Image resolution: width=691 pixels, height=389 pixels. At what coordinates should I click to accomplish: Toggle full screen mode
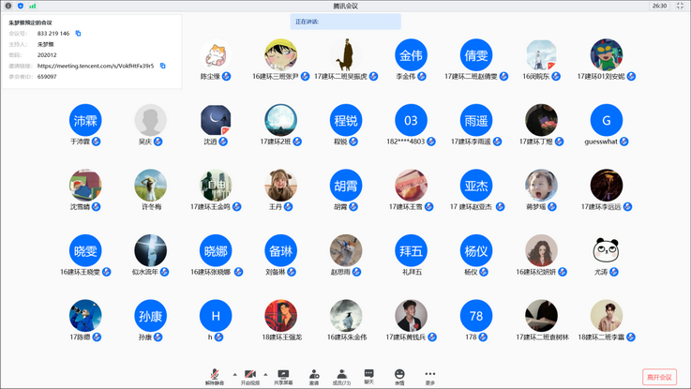[x=681, y=6]
